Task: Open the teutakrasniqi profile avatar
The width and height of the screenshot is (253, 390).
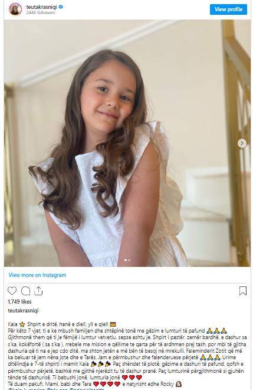Action: point(15,9)
